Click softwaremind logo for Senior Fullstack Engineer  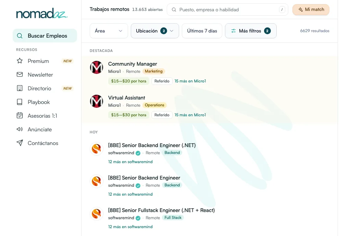pos(97,214)
